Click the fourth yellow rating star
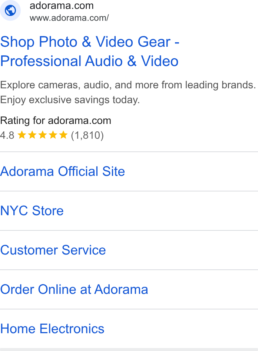The height and width of the screenshot is (351, 258). [53, 135]
